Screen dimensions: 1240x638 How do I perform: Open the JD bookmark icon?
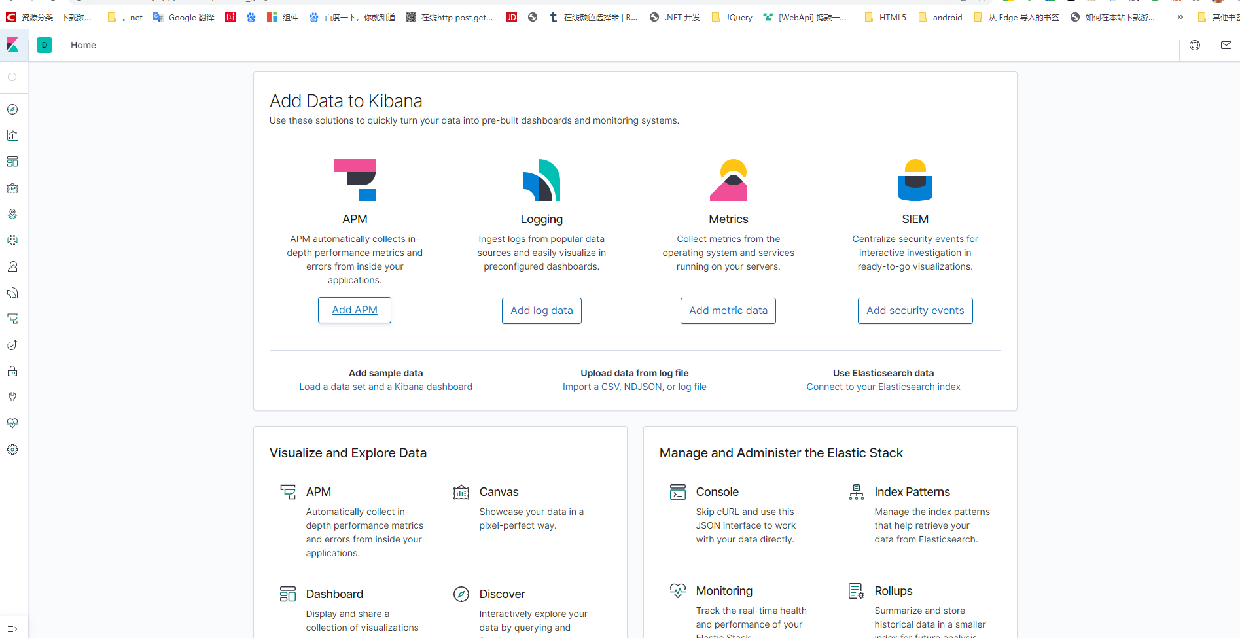(x=512, y=17)
